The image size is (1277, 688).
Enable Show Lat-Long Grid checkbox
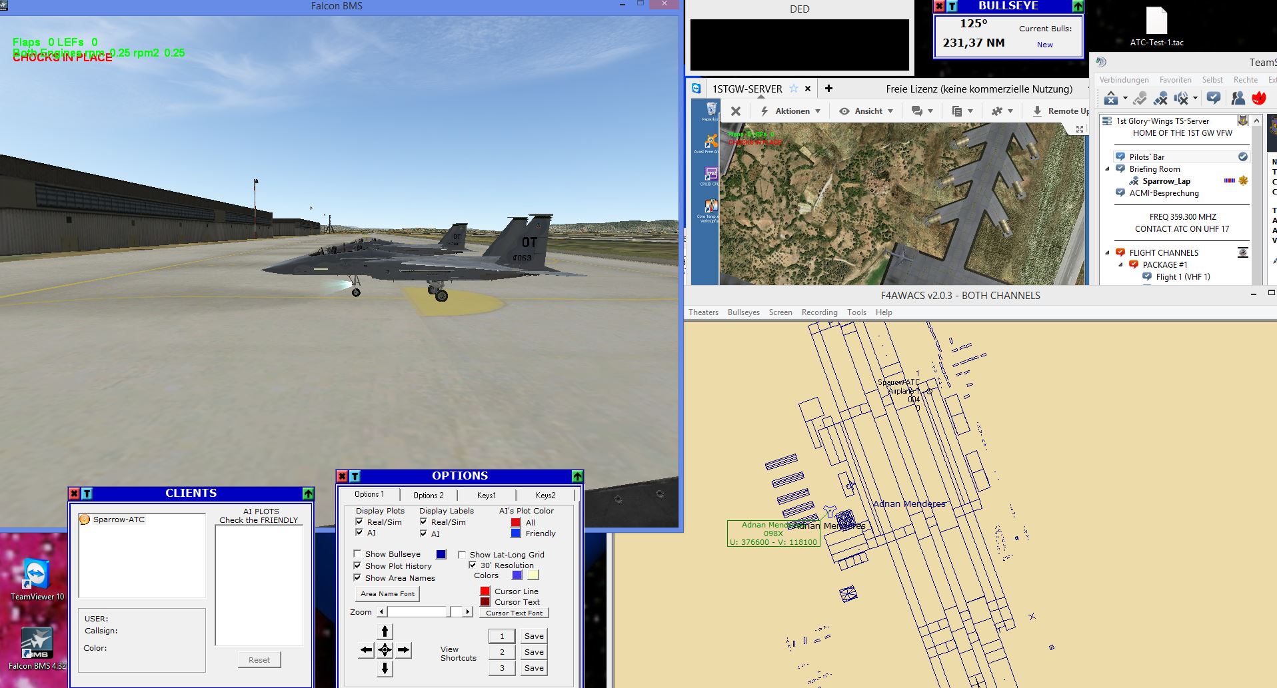[x=462, y=554]
